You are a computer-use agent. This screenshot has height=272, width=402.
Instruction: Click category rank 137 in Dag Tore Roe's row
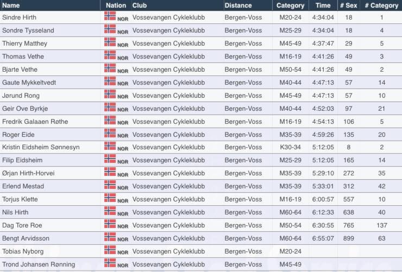tap(382, 225)
